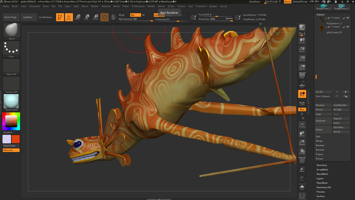Click the SwitchColor button
The width and height of the screenshot is (355, 200).
11,146
